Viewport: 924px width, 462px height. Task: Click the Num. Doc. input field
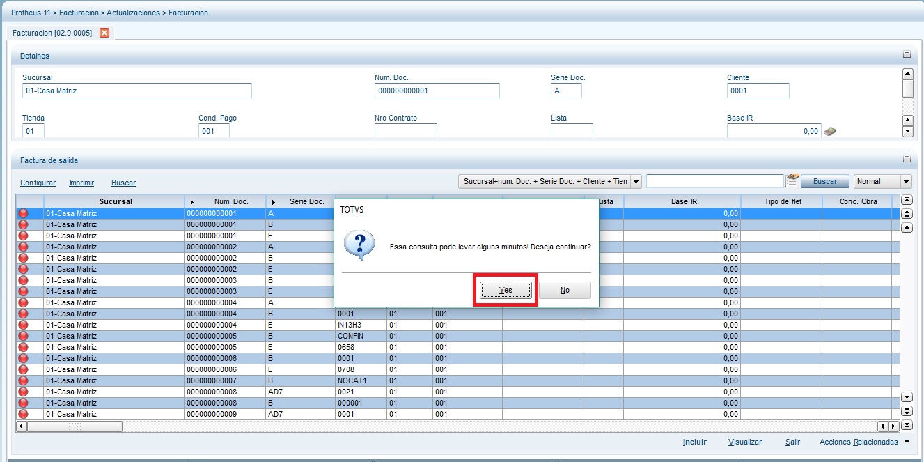(437, 91)
